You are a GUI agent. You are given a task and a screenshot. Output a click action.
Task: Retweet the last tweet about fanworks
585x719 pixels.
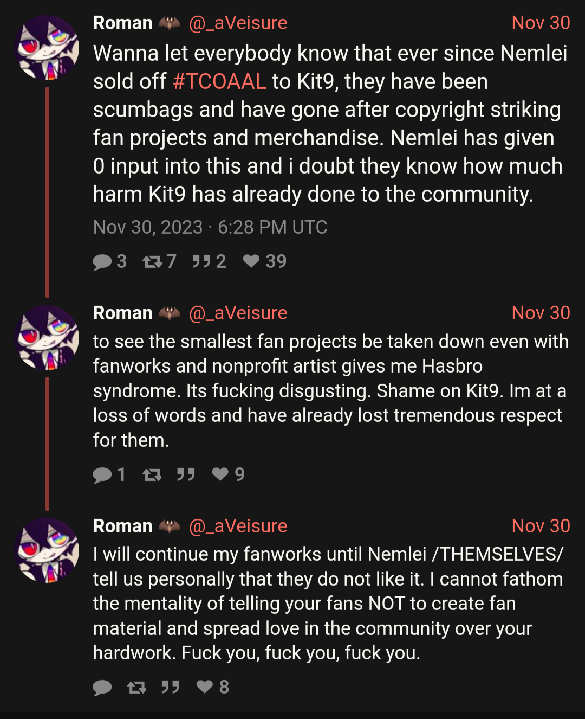136,688
